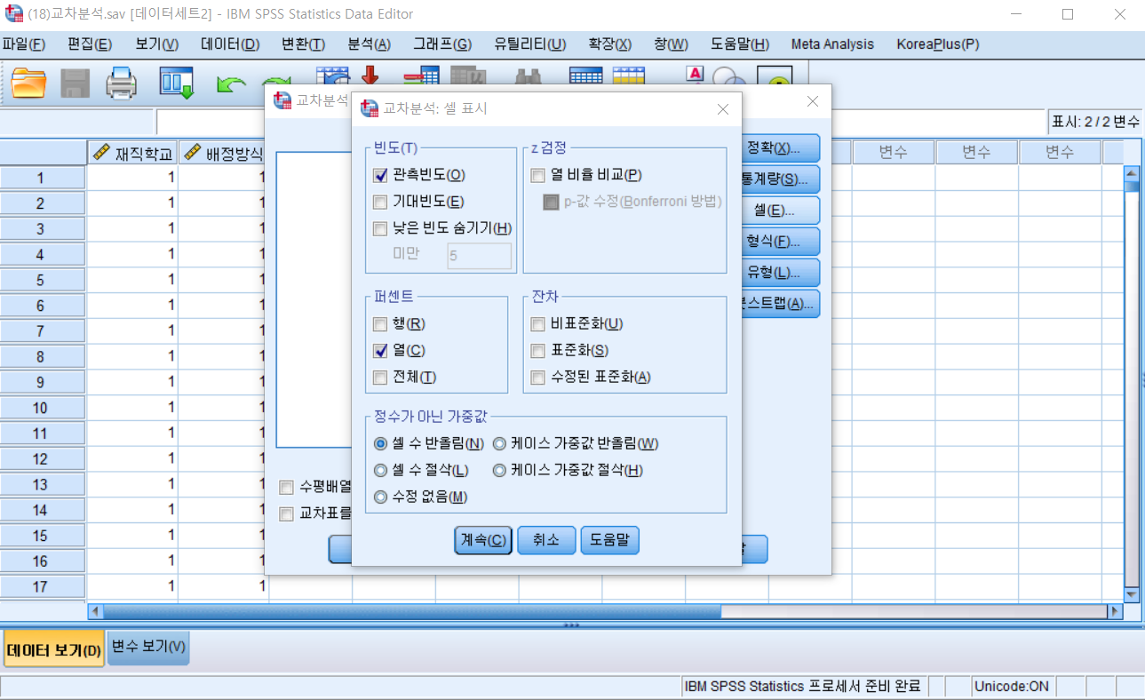Enable the 전체(T) percent checkbox
The height and width of the screenshot is (700, 1145).
[x=380, y=378]
